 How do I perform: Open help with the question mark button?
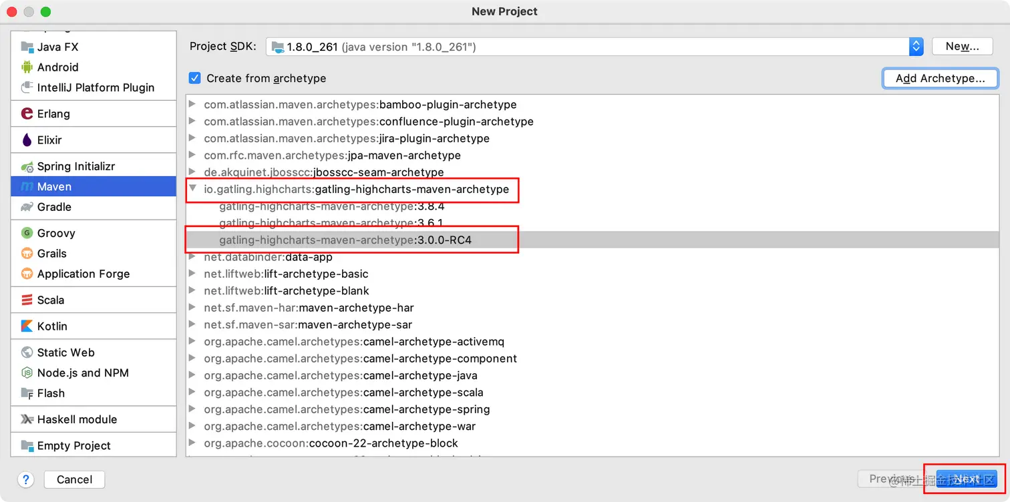[26, 479]
